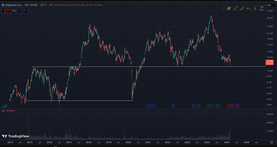The height and width of the screenshot is (147, 277).
Task: Pick the extended line tool with two points
Action: 242,8
